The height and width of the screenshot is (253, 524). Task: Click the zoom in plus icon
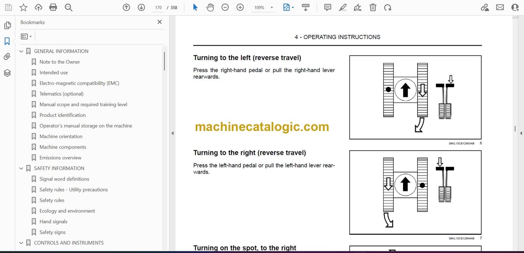click(240, 7)
